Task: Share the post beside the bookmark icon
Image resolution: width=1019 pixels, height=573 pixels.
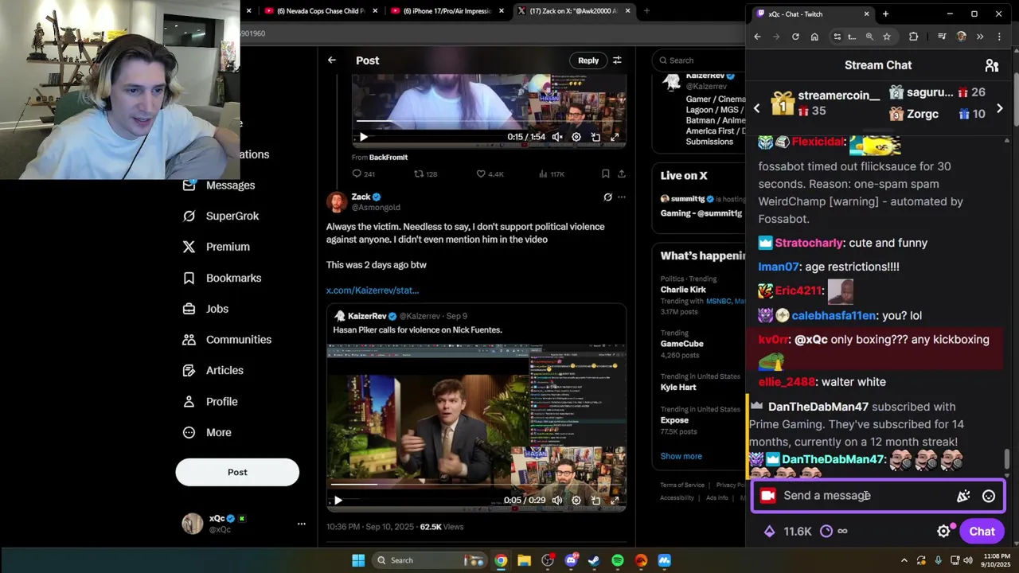Action: click(x=622, y=173)
